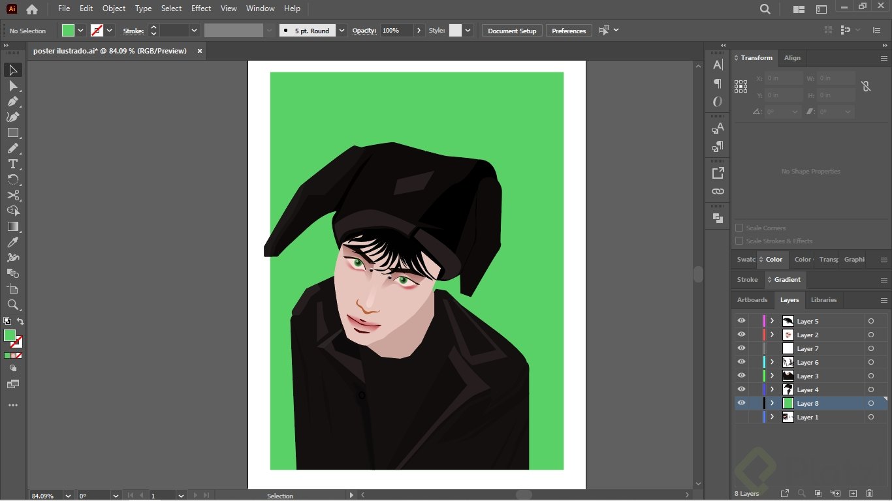This screenshot has height=501, width=892.
Task: Hide Layer 5 using its eye icon
Action: pyautogui.click(x=741, y=321)
